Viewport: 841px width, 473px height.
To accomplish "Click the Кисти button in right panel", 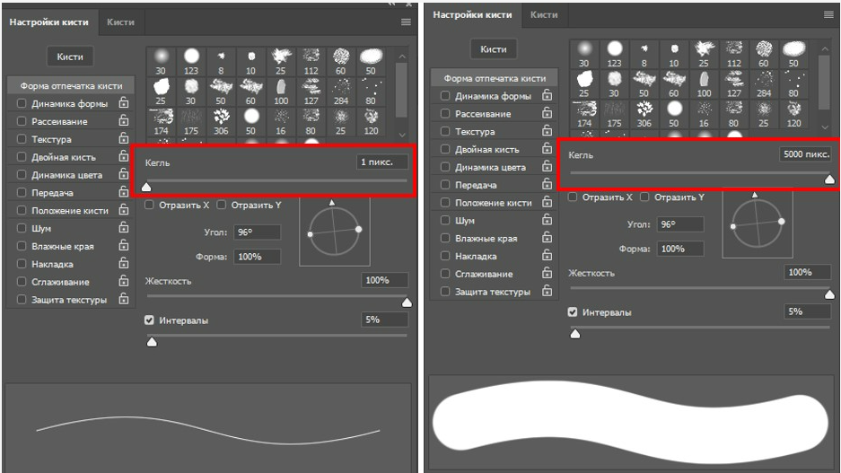I will [494, 48].
